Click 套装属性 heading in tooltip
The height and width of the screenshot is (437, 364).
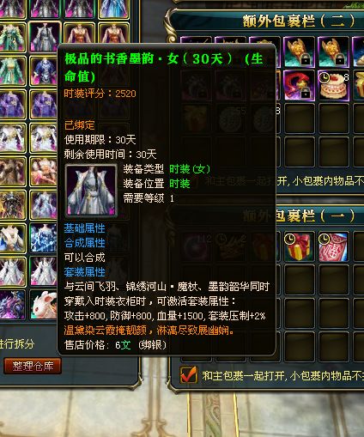pyautogui.click(x=84, y=272)
